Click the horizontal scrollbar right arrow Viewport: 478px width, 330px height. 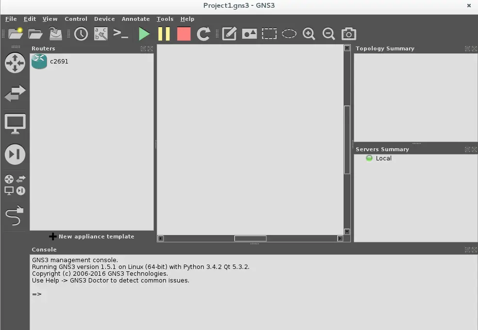[340, 238]
